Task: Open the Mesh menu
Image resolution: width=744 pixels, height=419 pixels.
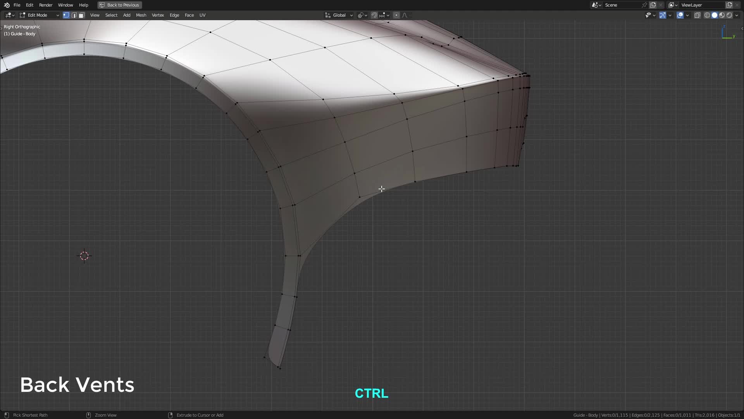Action: 141,15
